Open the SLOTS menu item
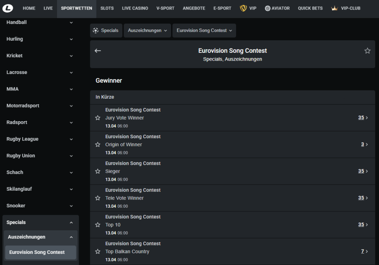379x265 pixels. point(107,8)
